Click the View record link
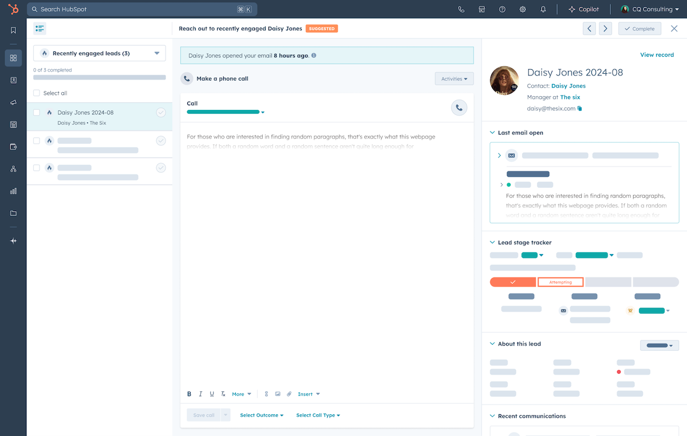Image resolution: width=687 pixels, height=436 pixels. [x=657, y=55]
